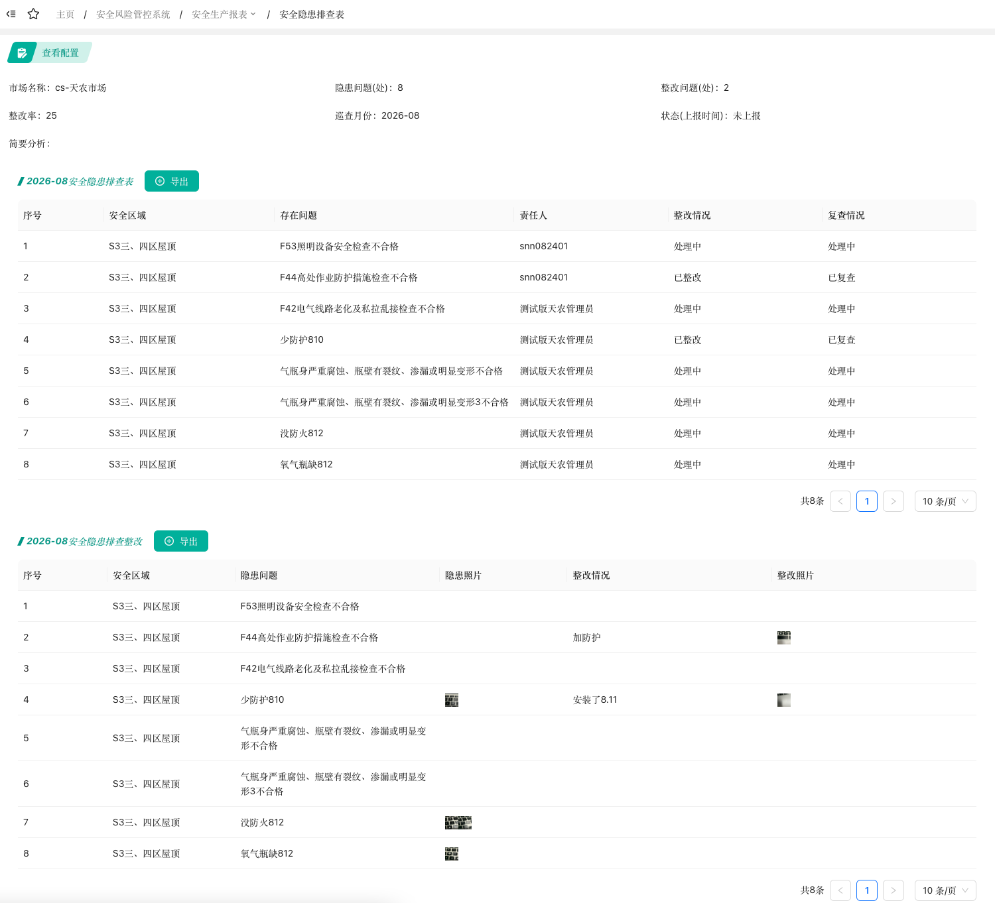Screen dimensions: 995x903
Task: Export the 安全隐患排查整改 table
Action: point(181,541)
